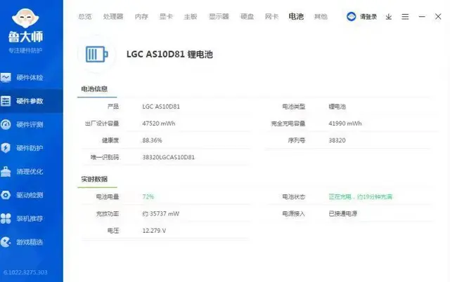The image size is (450, 282).
Task: Click the serial number value 38320
Action: coord(337,140)
